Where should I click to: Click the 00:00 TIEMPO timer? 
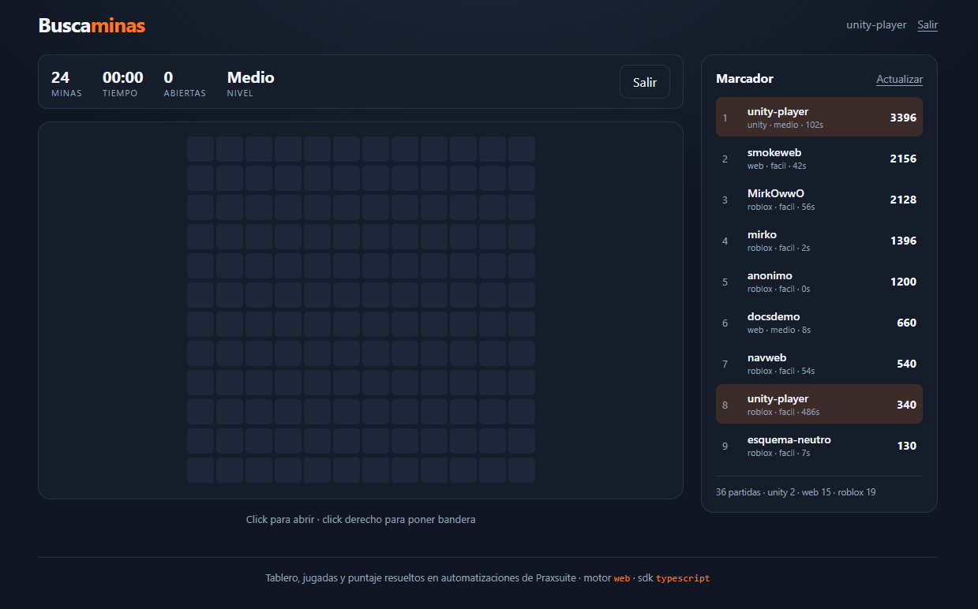[x=123, y=83]
